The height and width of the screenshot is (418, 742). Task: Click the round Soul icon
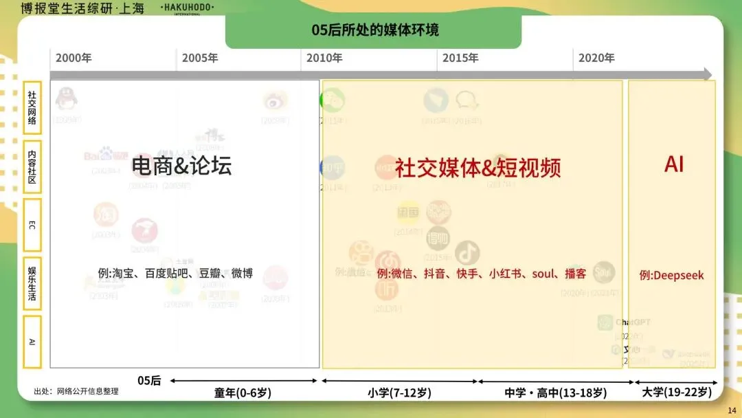coord(603,273)
